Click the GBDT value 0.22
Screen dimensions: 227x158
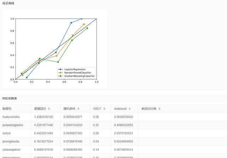[x=96, y=125]
